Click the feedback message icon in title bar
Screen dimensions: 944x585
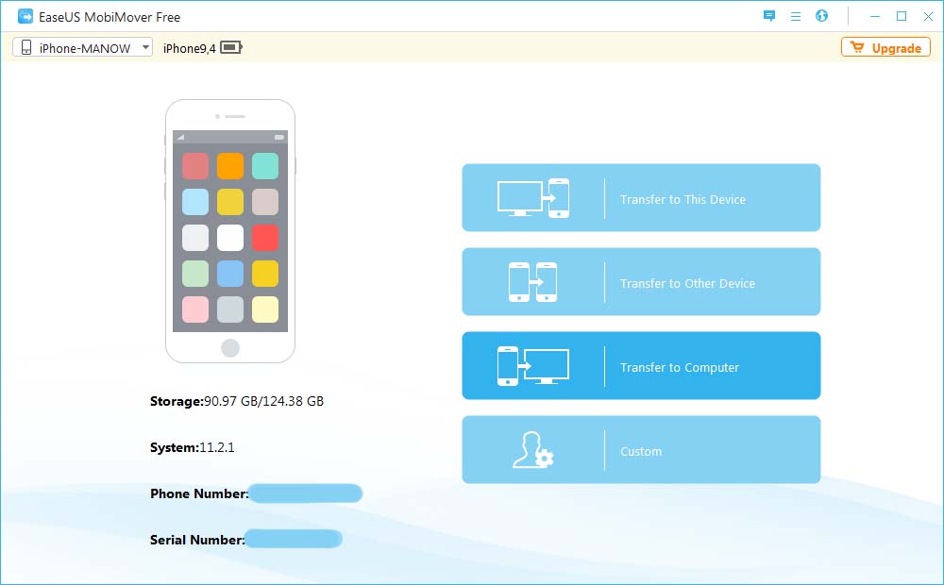(x=768, y=16)
